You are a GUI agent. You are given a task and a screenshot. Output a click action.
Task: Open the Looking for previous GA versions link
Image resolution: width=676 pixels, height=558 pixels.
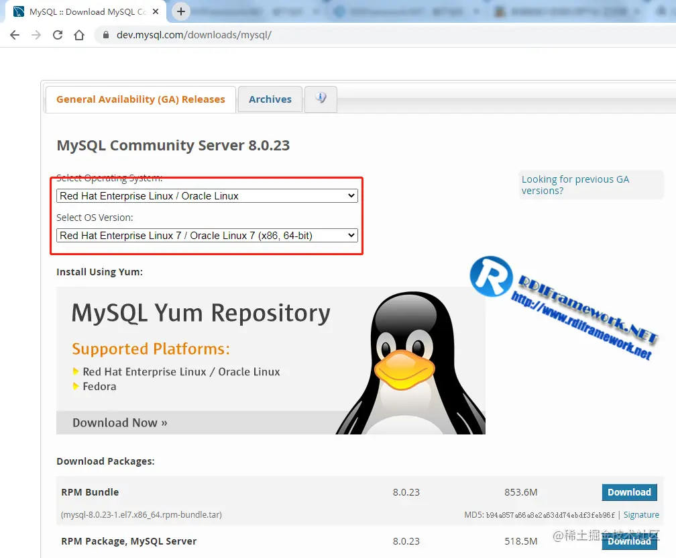point(575,185)
